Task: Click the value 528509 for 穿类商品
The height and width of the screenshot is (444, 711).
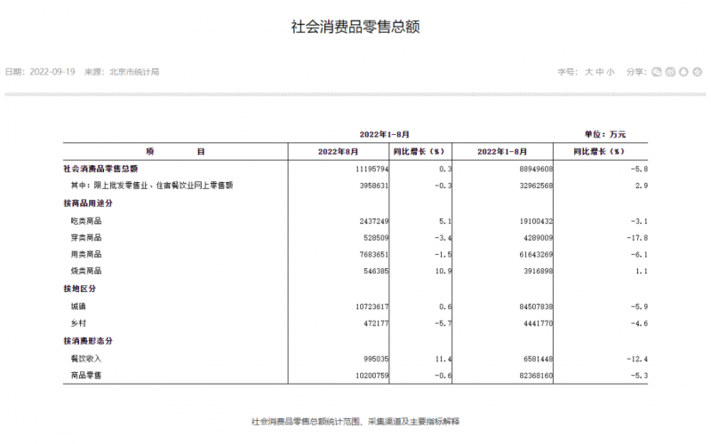Action: [x=376, y=238]
